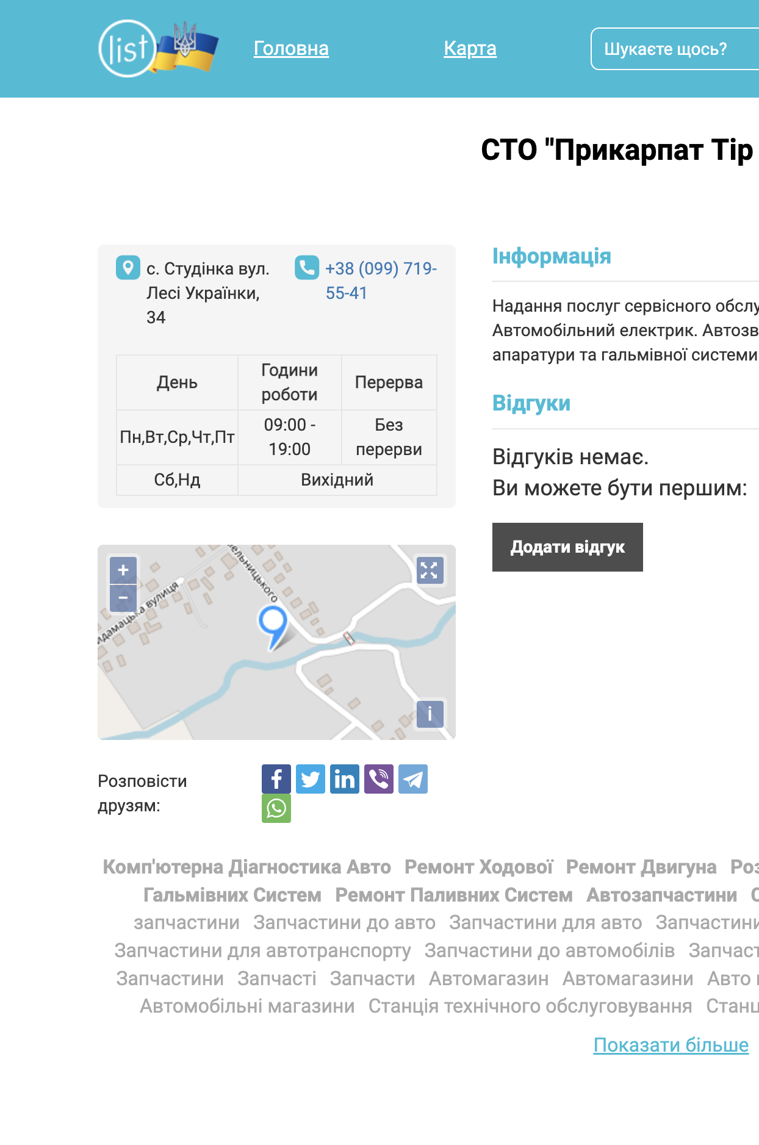Open Запчастини для автотранспорту tag
759x1145 pixels.
tap(262, 950)
